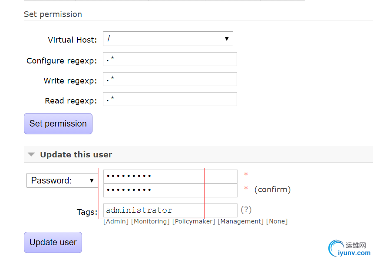Click the first password input field
The height and width of the screenshot is (260, 373).
pos(170,176)
